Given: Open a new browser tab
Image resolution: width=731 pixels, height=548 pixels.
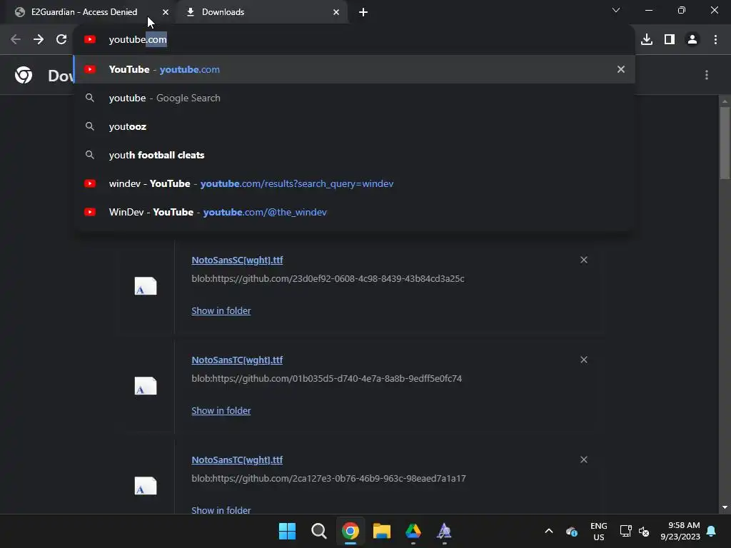Looking at the screenshot, I should pyautogui.click(x=363, y=12).
